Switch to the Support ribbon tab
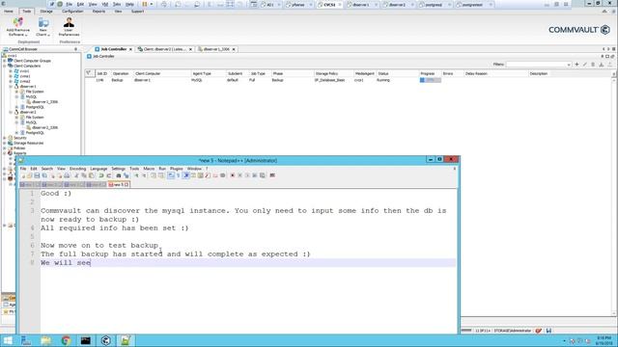The height and width of the screenshot is (347, 618). 137,12
